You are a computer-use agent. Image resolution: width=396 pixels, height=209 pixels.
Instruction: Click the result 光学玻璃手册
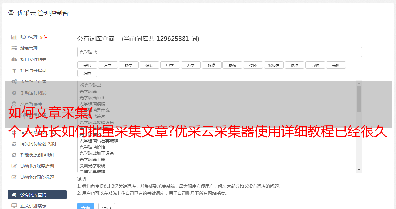[92, 160]
